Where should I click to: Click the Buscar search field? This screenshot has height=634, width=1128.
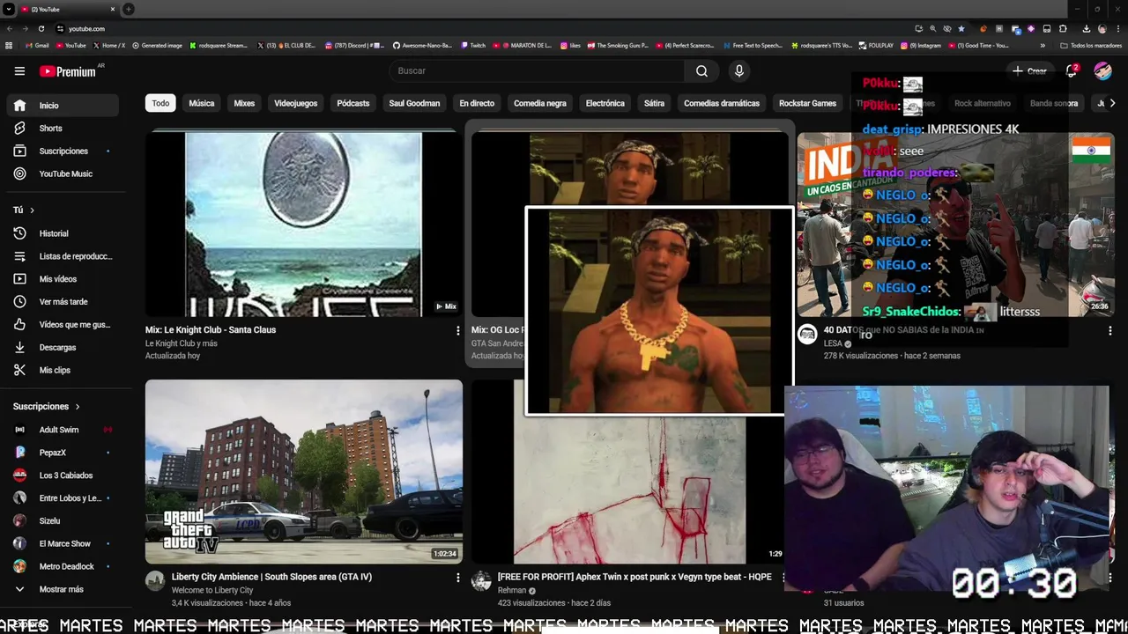pos(536,70)
